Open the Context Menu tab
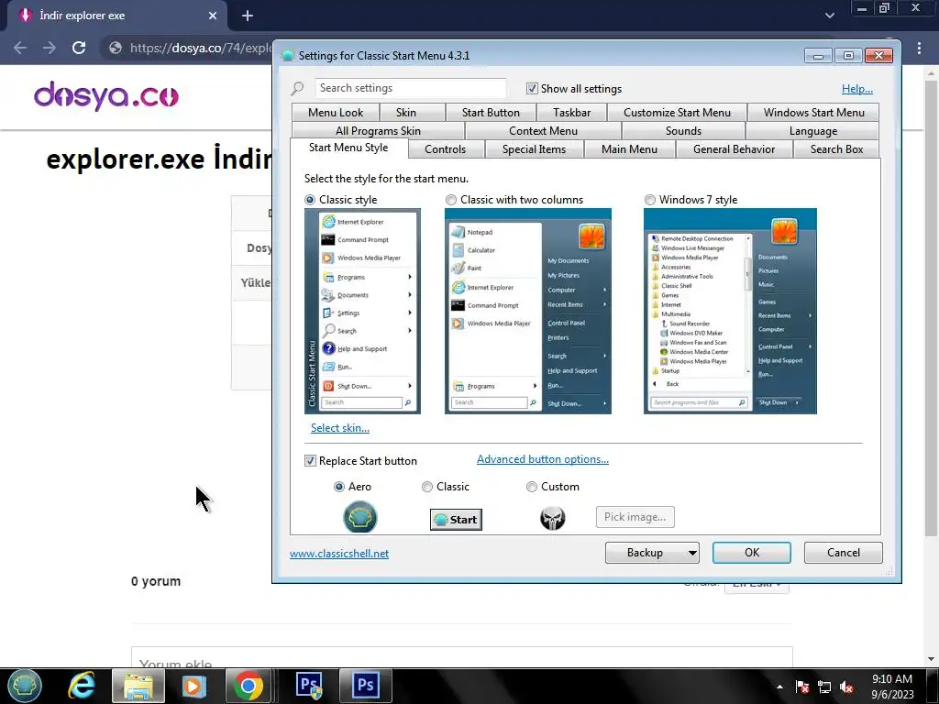The image size is (939, 704). pyautogui.click(x=543, y=131)
